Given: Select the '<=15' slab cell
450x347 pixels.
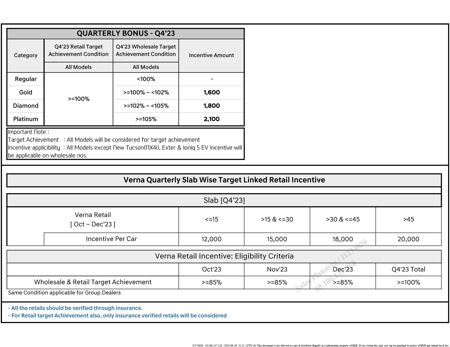Looking at the screenshot, I should 211,219.
